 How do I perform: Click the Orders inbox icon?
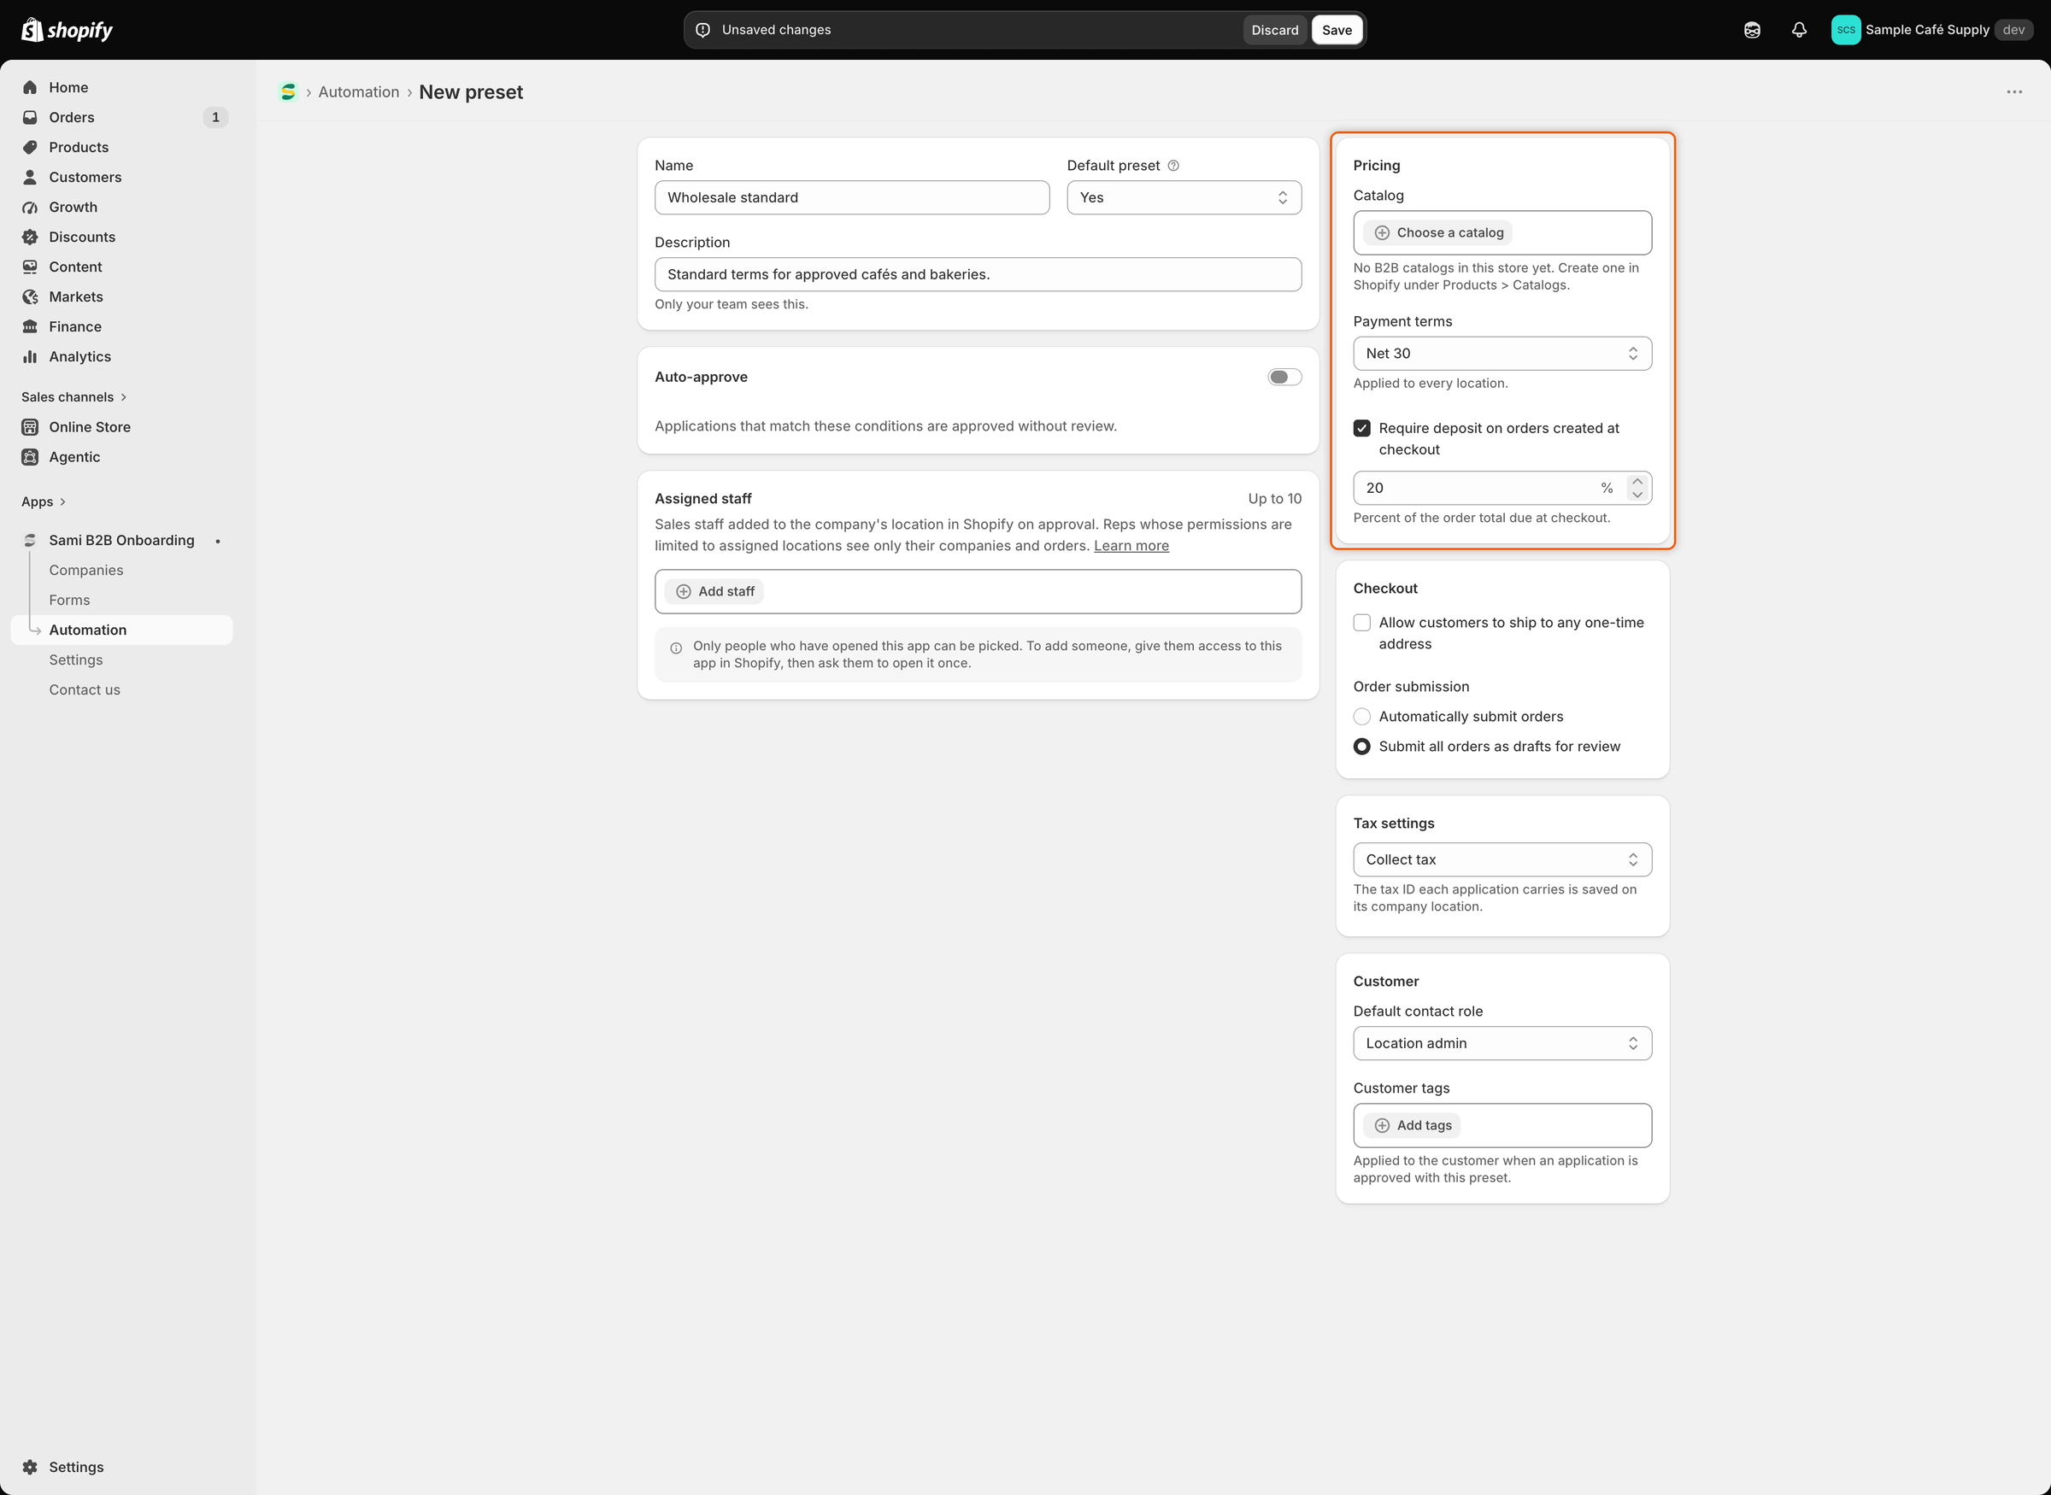[30, 117]
